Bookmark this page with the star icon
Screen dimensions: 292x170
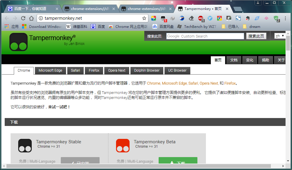coord(144,18)
